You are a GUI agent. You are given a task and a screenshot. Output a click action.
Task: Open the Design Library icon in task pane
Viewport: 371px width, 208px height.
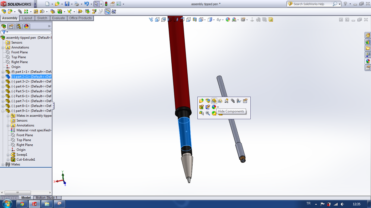pos(368,42)
